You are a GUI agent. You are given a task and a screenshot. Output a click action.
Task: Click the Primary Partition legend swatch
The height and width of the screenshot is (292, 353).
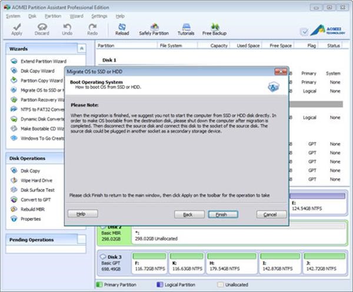pyautogui.click(x=99, y=284)
